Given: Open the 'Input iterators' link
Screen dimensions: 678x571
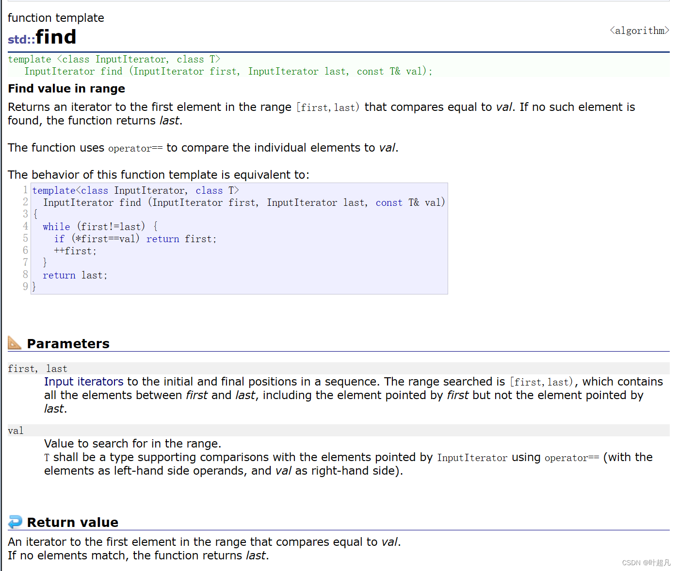Looking at the screenshot, I should [x=84, y=382].
